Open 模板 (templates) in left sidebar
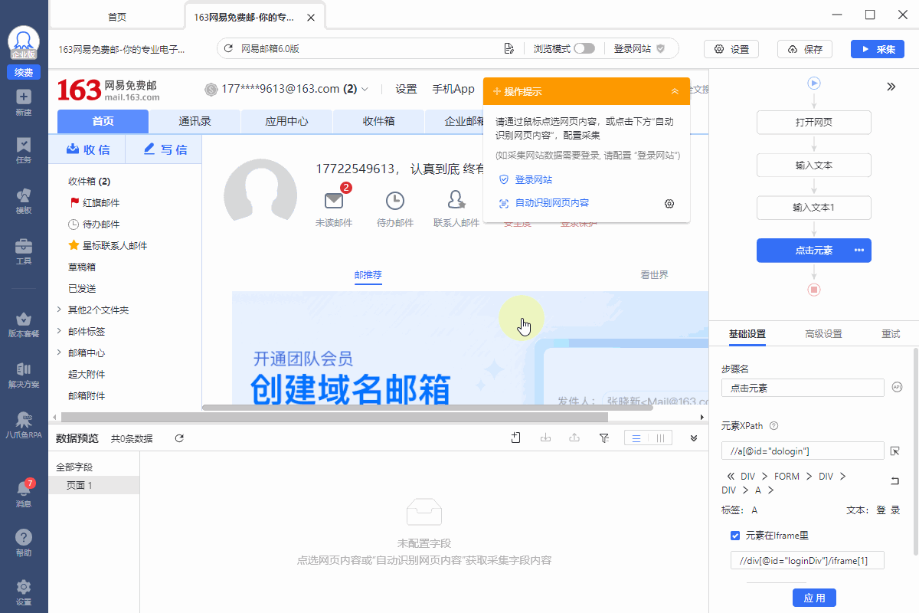Viewport: 919px width, 613px height. (x=24, y=195)
